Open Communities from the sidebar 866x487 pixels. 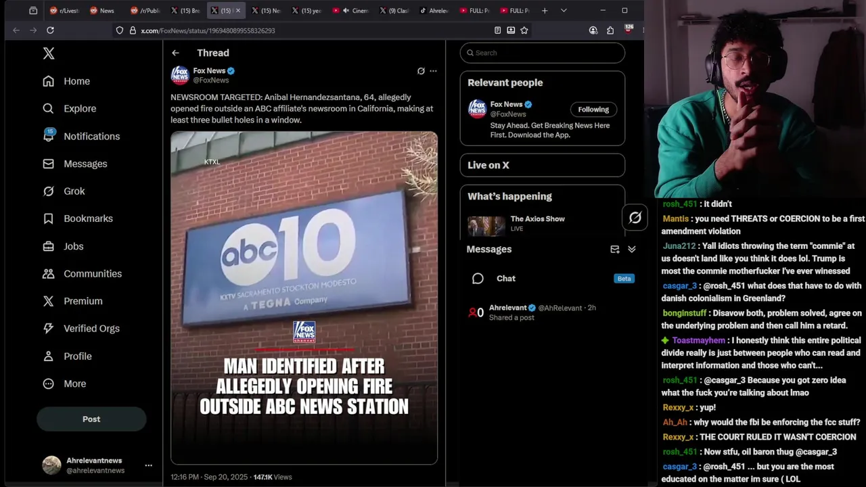point(82,273)
